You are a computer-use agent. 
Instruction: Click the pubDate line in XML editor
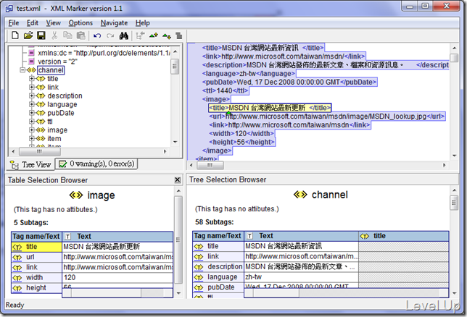coord(289,82)
